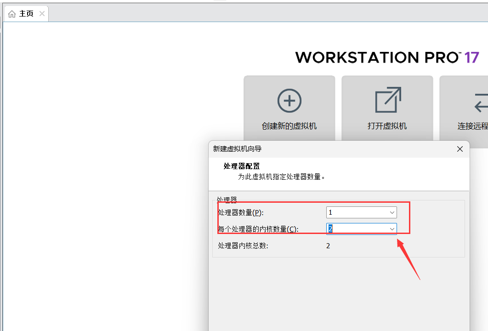This screenshot has height=331, width=488.
Task: Open the dropdown showing the selected value 2
Action: (392, 228)
